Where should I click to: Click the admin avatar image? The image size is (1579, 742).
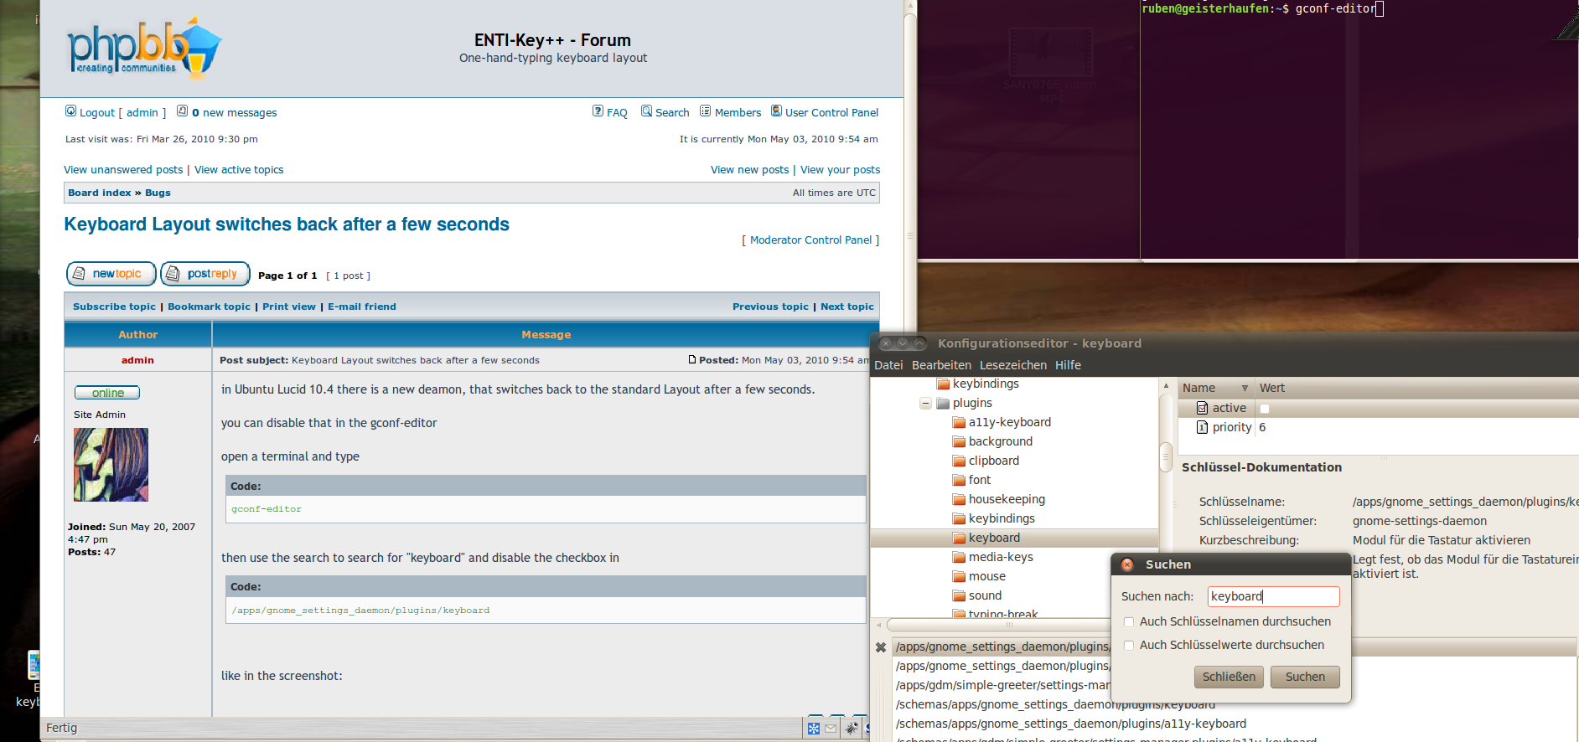click(111, 465)
